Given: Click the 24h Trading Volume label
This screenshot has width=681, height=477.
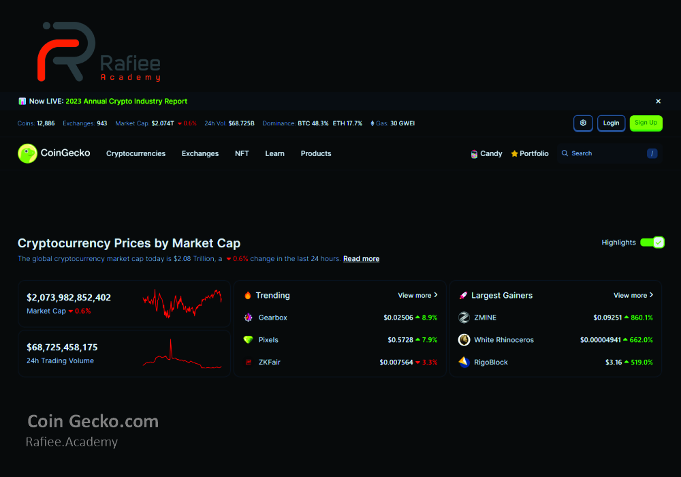Looking at the screenshot, I should tap(60, 360).
